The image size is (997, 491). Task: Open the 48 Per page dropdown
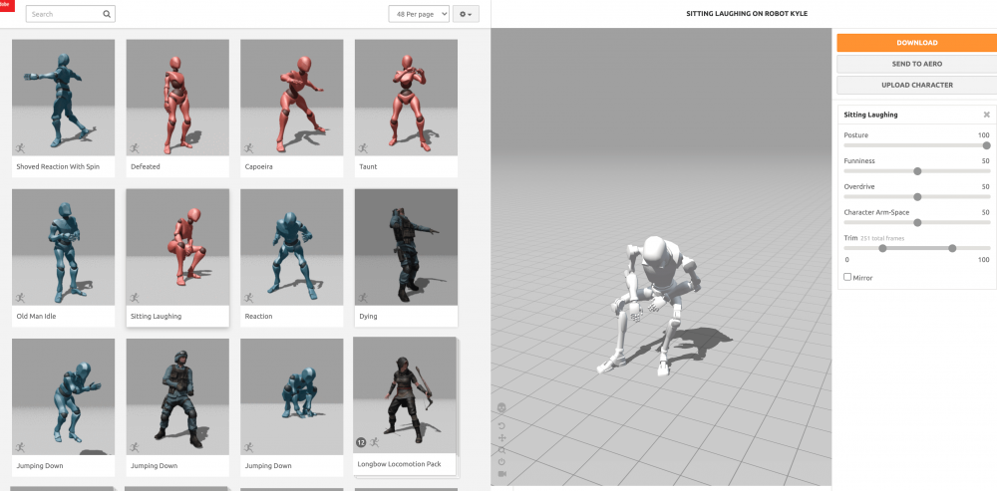419,14
